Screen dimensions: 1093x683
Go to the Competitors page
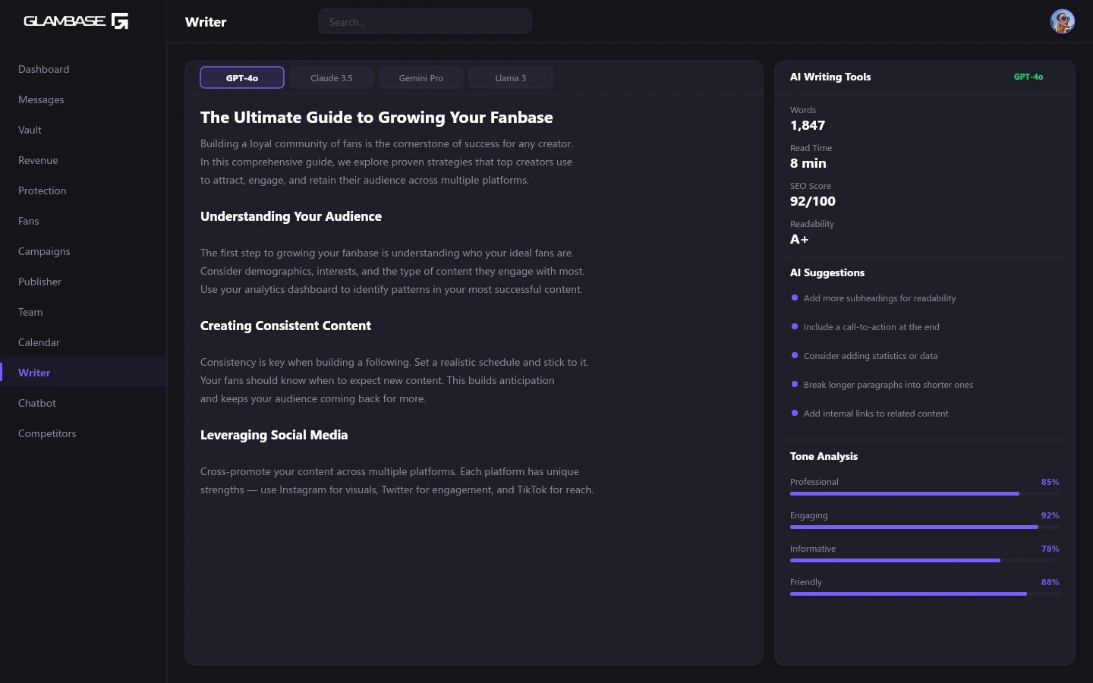coord(47,433)
